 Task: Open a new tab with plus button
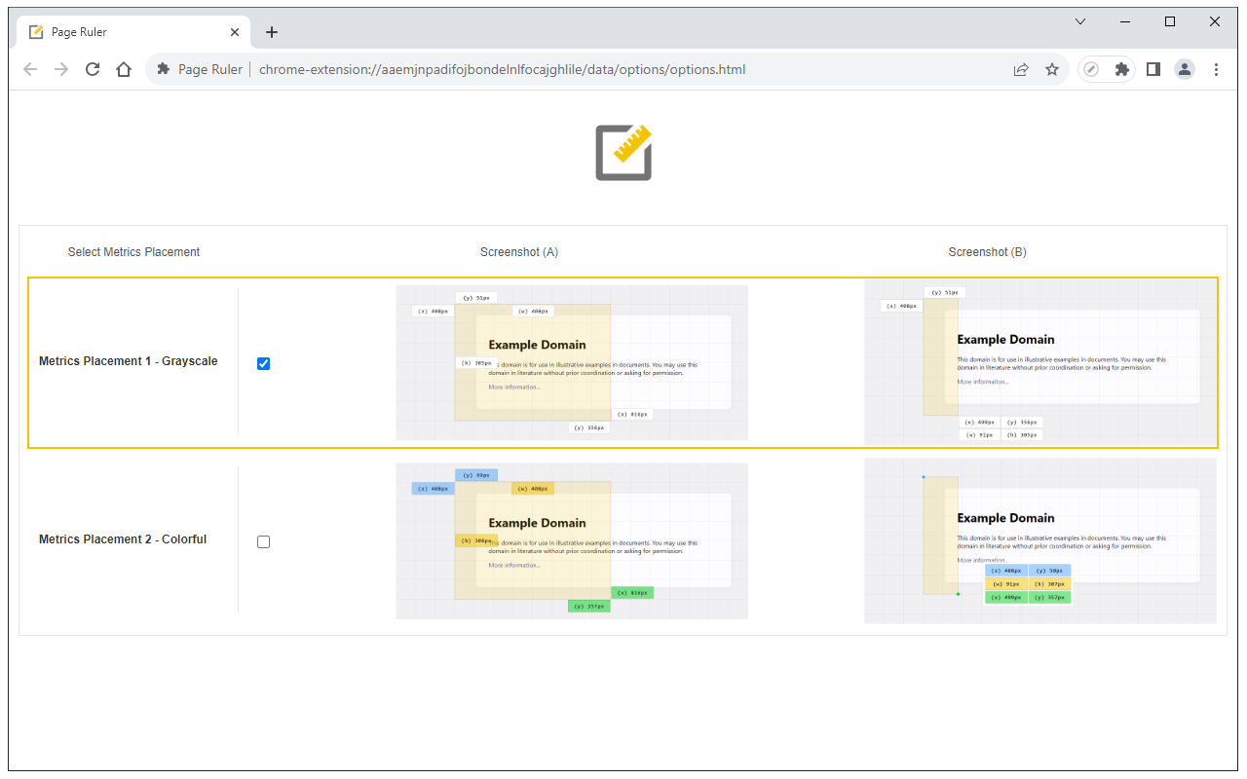(272, 32)
